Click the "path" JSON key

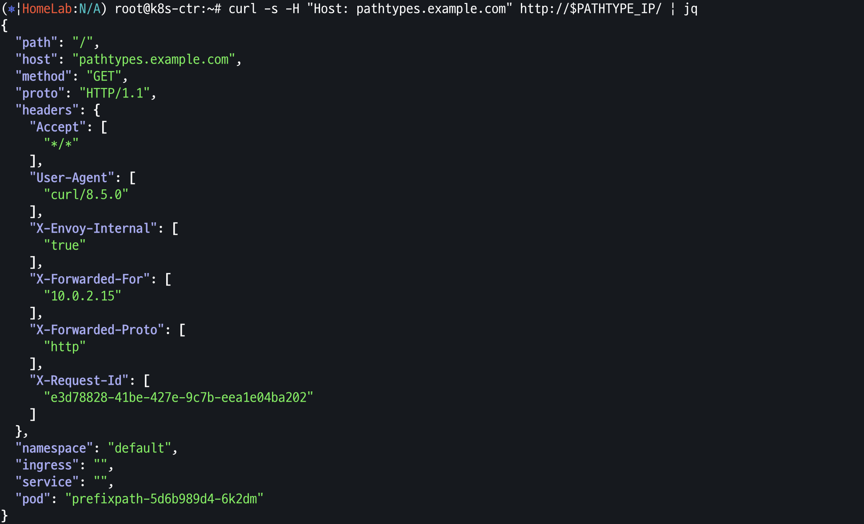tap(36, 43)
